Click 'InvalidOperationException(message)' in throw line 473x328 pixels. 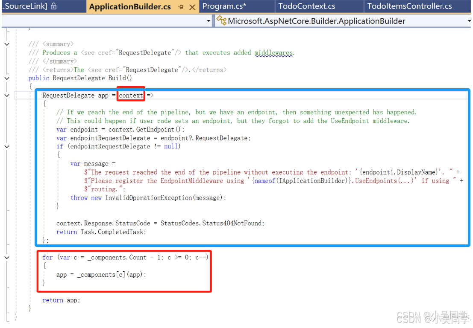pyautogui.click(x=164, y=198)
